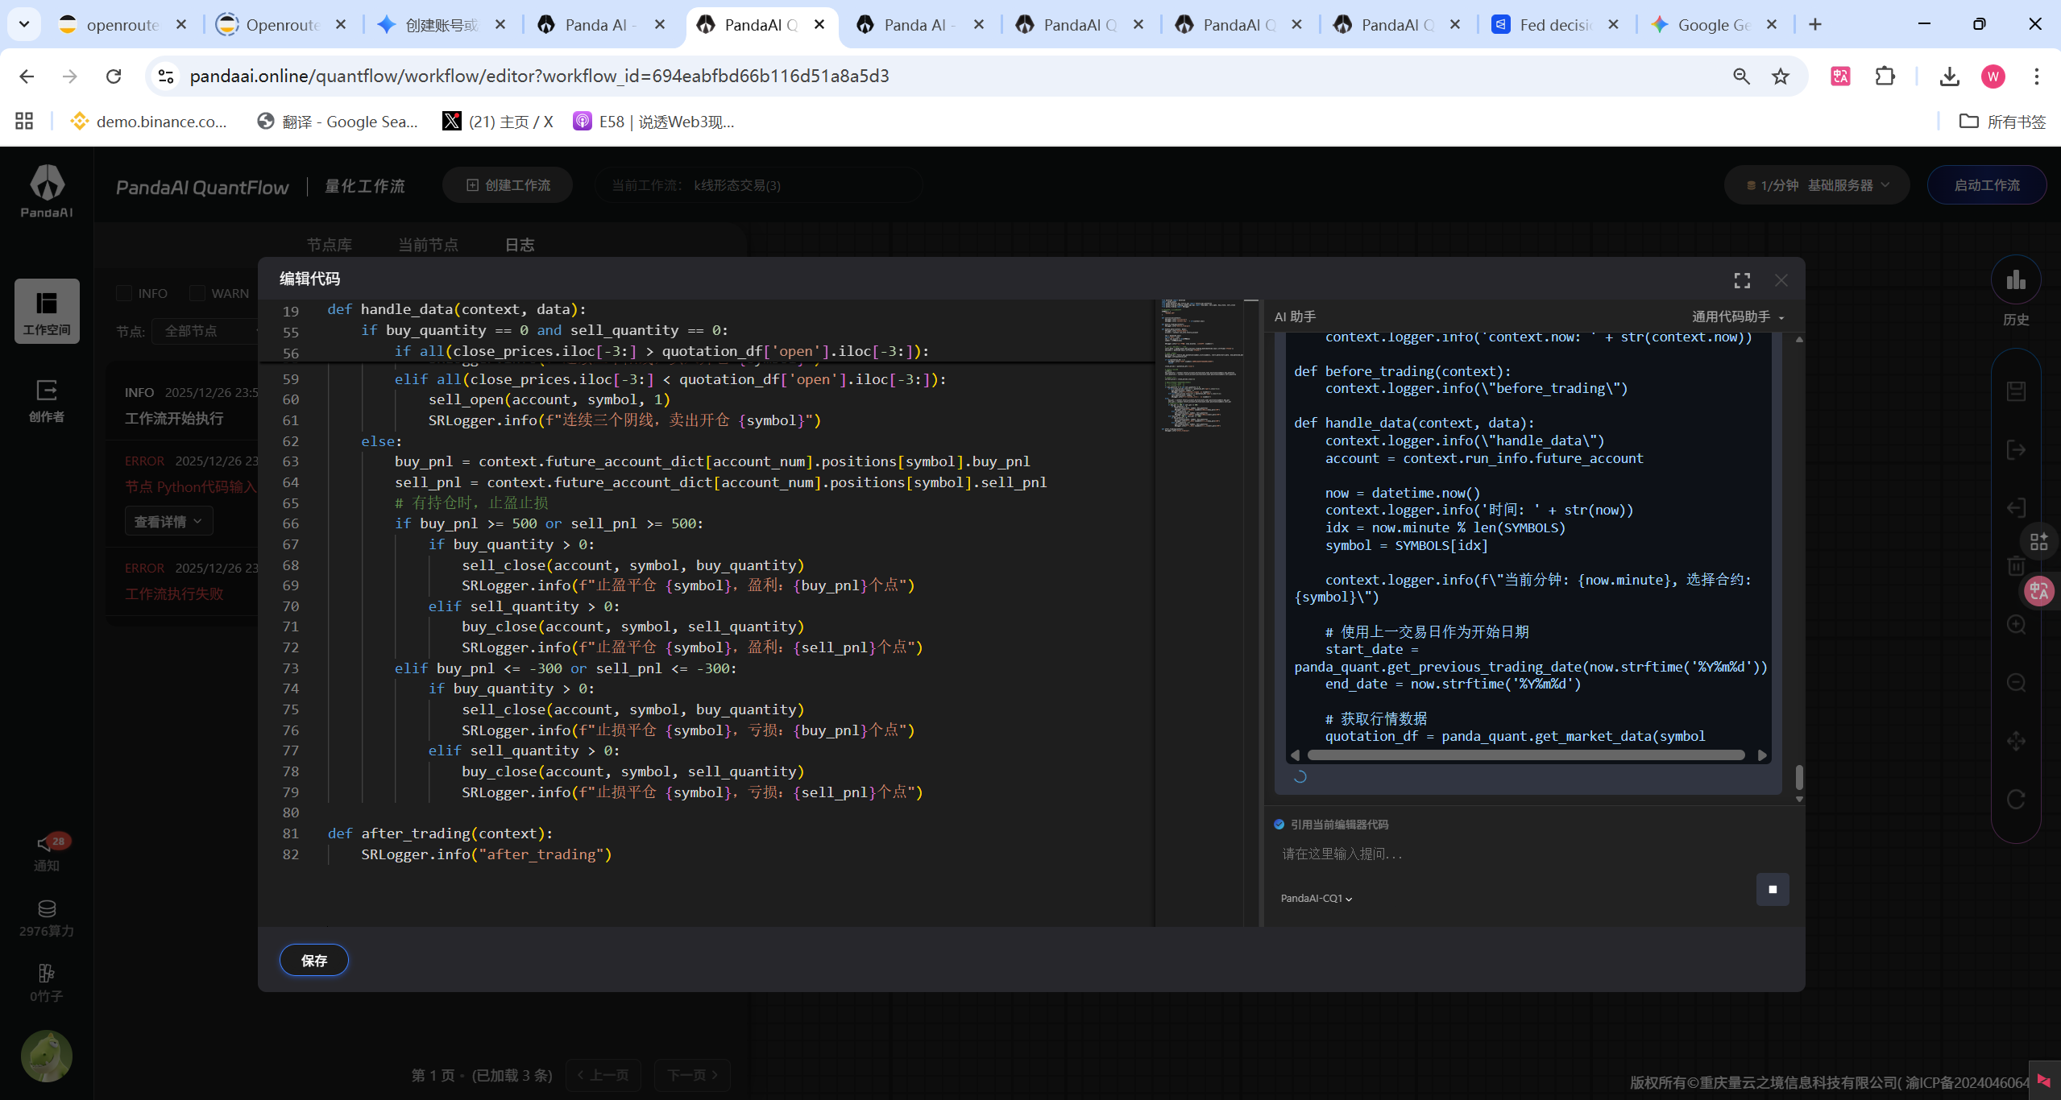
Task: Click the 保存 save button
Action: click(314, 961)
